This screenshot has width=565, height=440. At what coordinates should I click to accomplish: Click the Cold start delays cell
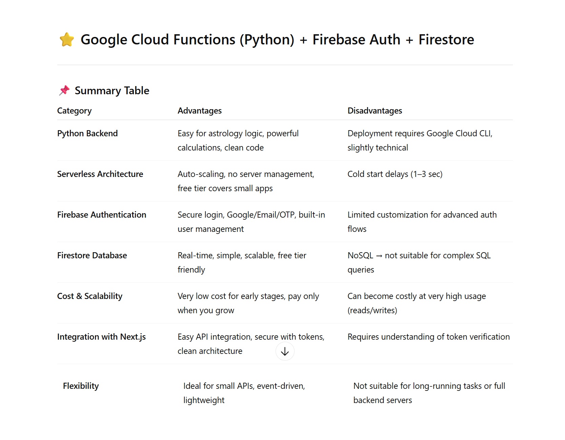click(x=395, y=174)
